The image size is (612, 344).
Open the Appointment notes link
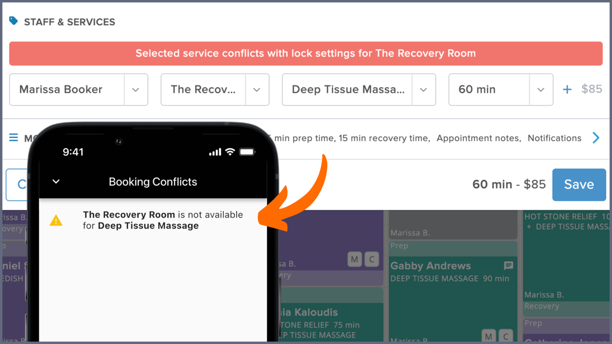(478, 138)
